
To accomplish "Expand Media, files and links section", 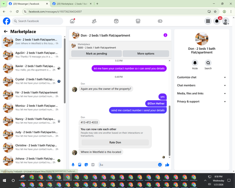I will (202, 94).
